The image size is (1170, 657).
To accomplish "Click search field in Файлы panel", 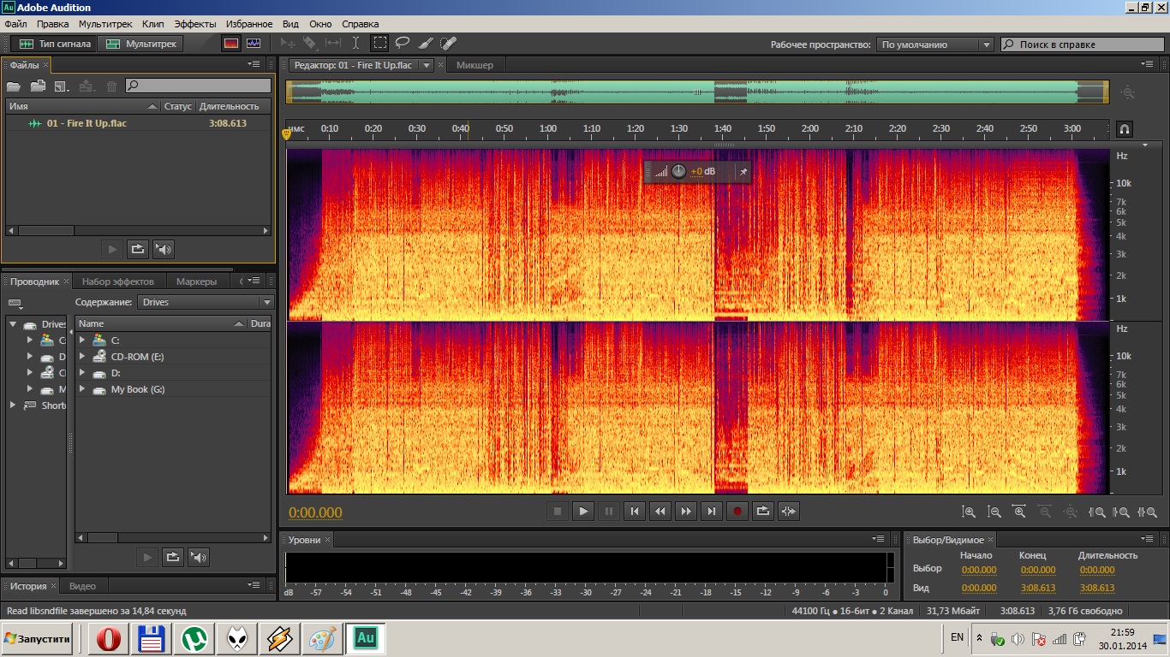I will point(198,86).
